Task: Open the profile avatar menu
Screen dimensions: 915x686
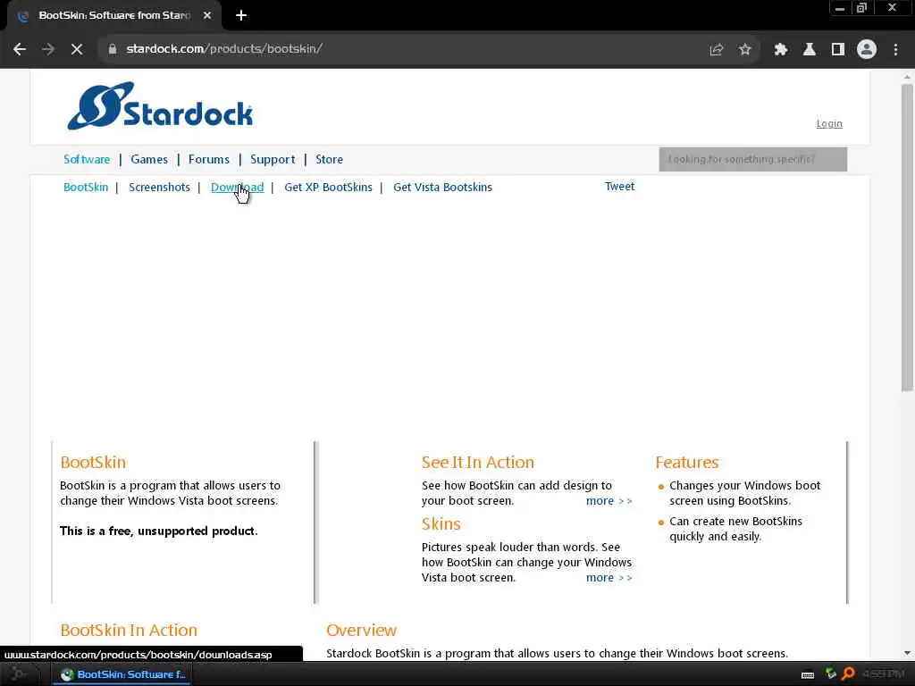Action: coord(867,50)
